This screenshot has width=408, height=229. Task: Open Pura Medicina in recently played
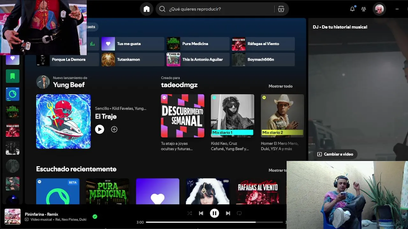pyautogui.click(x=108, y=191)
